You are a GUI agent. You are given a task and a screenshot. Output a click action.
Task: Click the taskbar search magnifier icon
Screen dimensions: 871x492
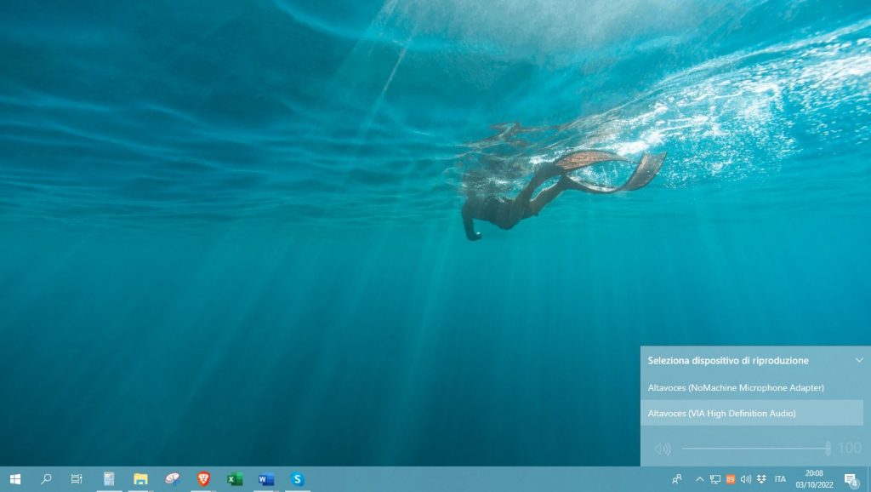46,479
